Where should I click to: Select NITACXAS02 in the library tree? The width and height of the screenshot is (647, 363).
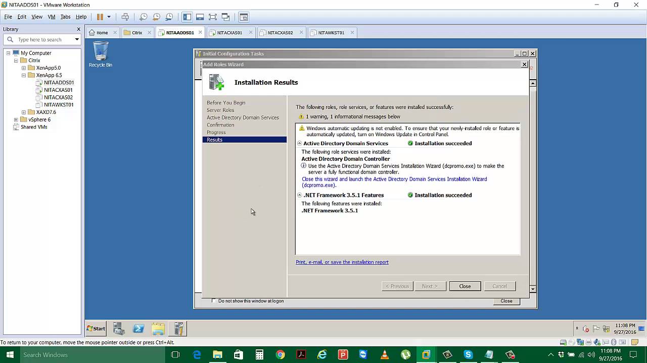(58, 97)
